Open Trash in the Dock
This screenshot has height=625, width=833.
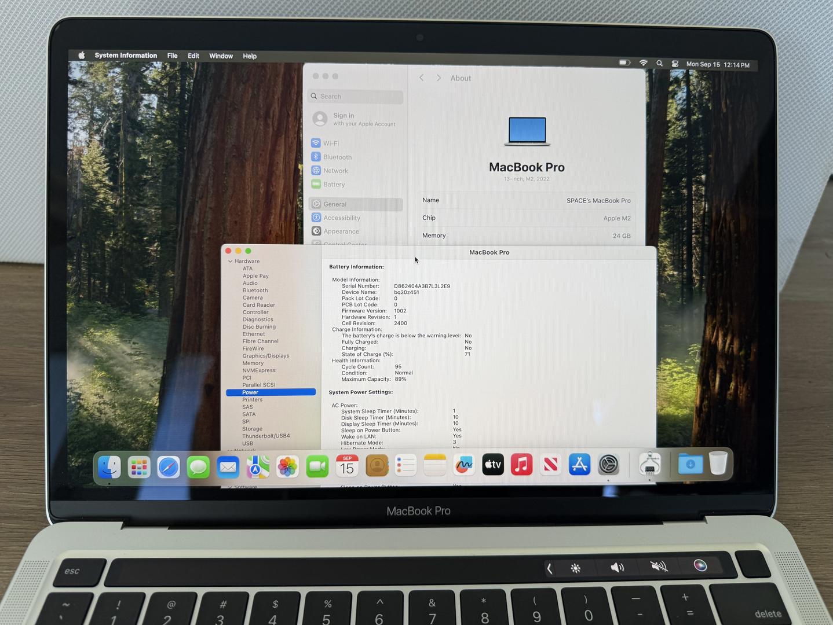(718, 463)
